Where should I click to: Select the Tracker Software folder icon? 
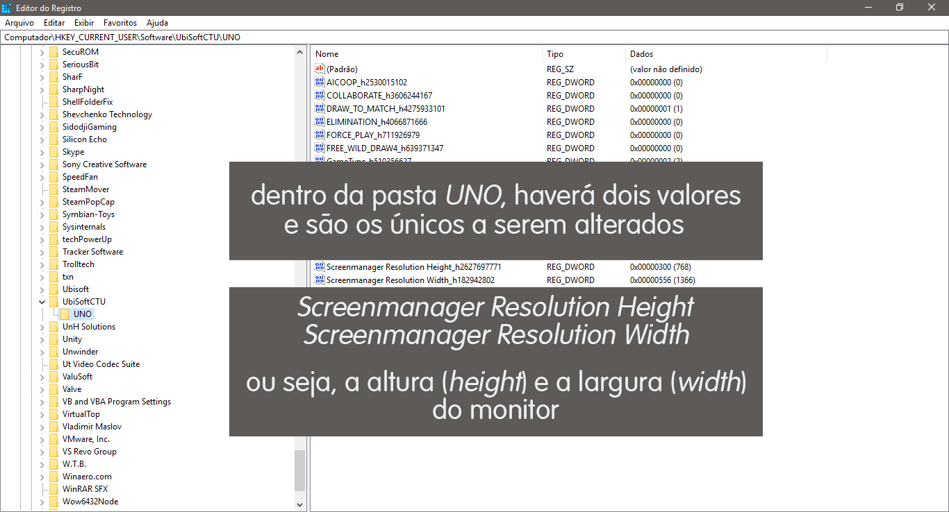53,252
